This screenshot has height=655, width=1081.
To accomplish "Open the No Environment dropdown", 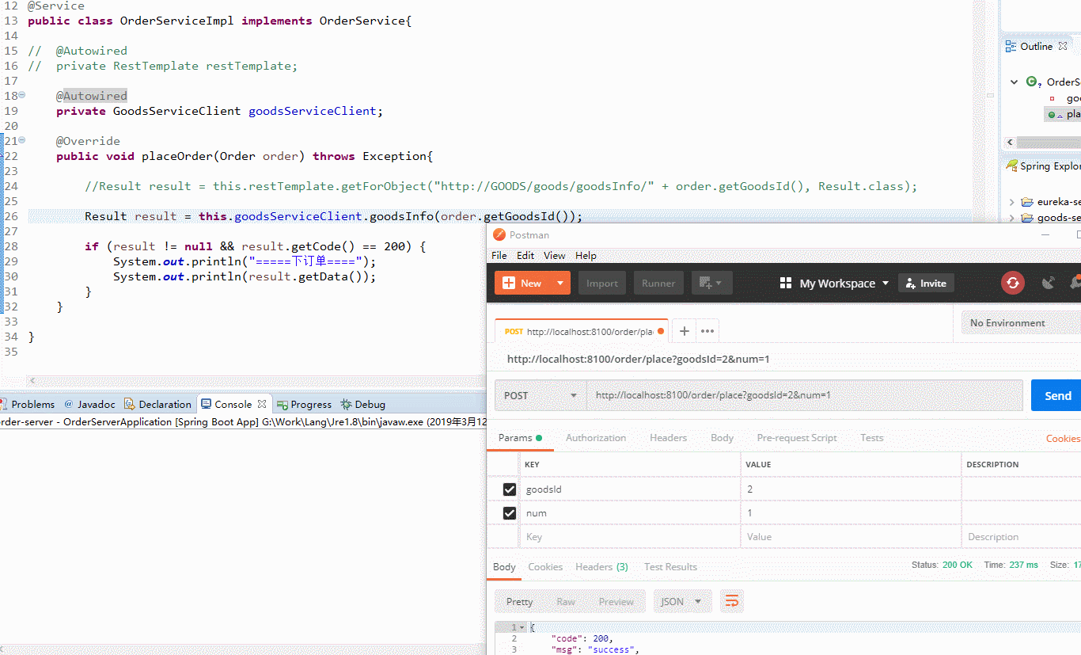I will pos(1021,322).
